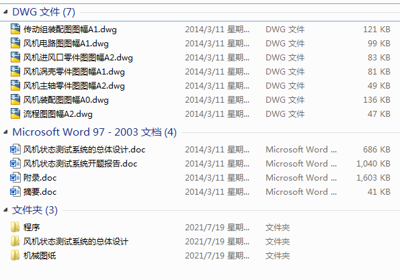Click the folder icon of 机械图纸
This screenshot has width=400, height=280.
click(15, 255)
